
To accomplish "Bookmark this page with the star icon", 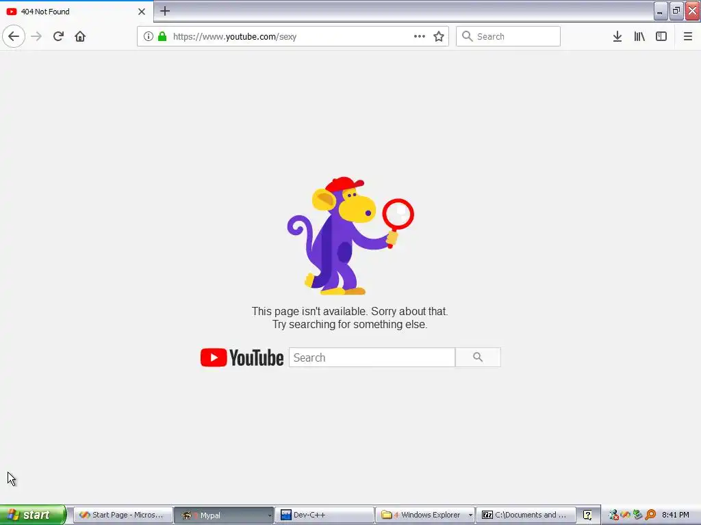I will click(x=439, y=36).
